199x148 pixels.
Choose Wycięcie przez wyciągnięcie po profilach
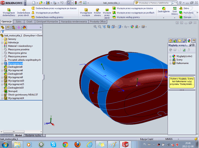pos(133,13)
